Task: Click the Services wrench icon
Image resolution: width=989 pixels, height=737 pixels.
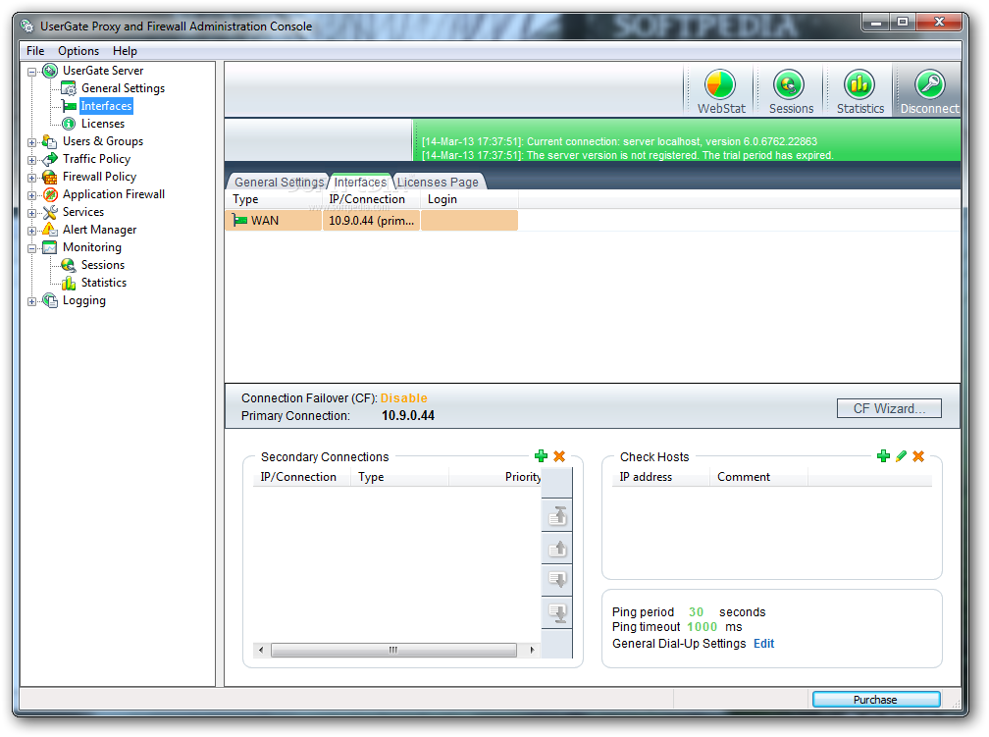Action: pos(50,212)
